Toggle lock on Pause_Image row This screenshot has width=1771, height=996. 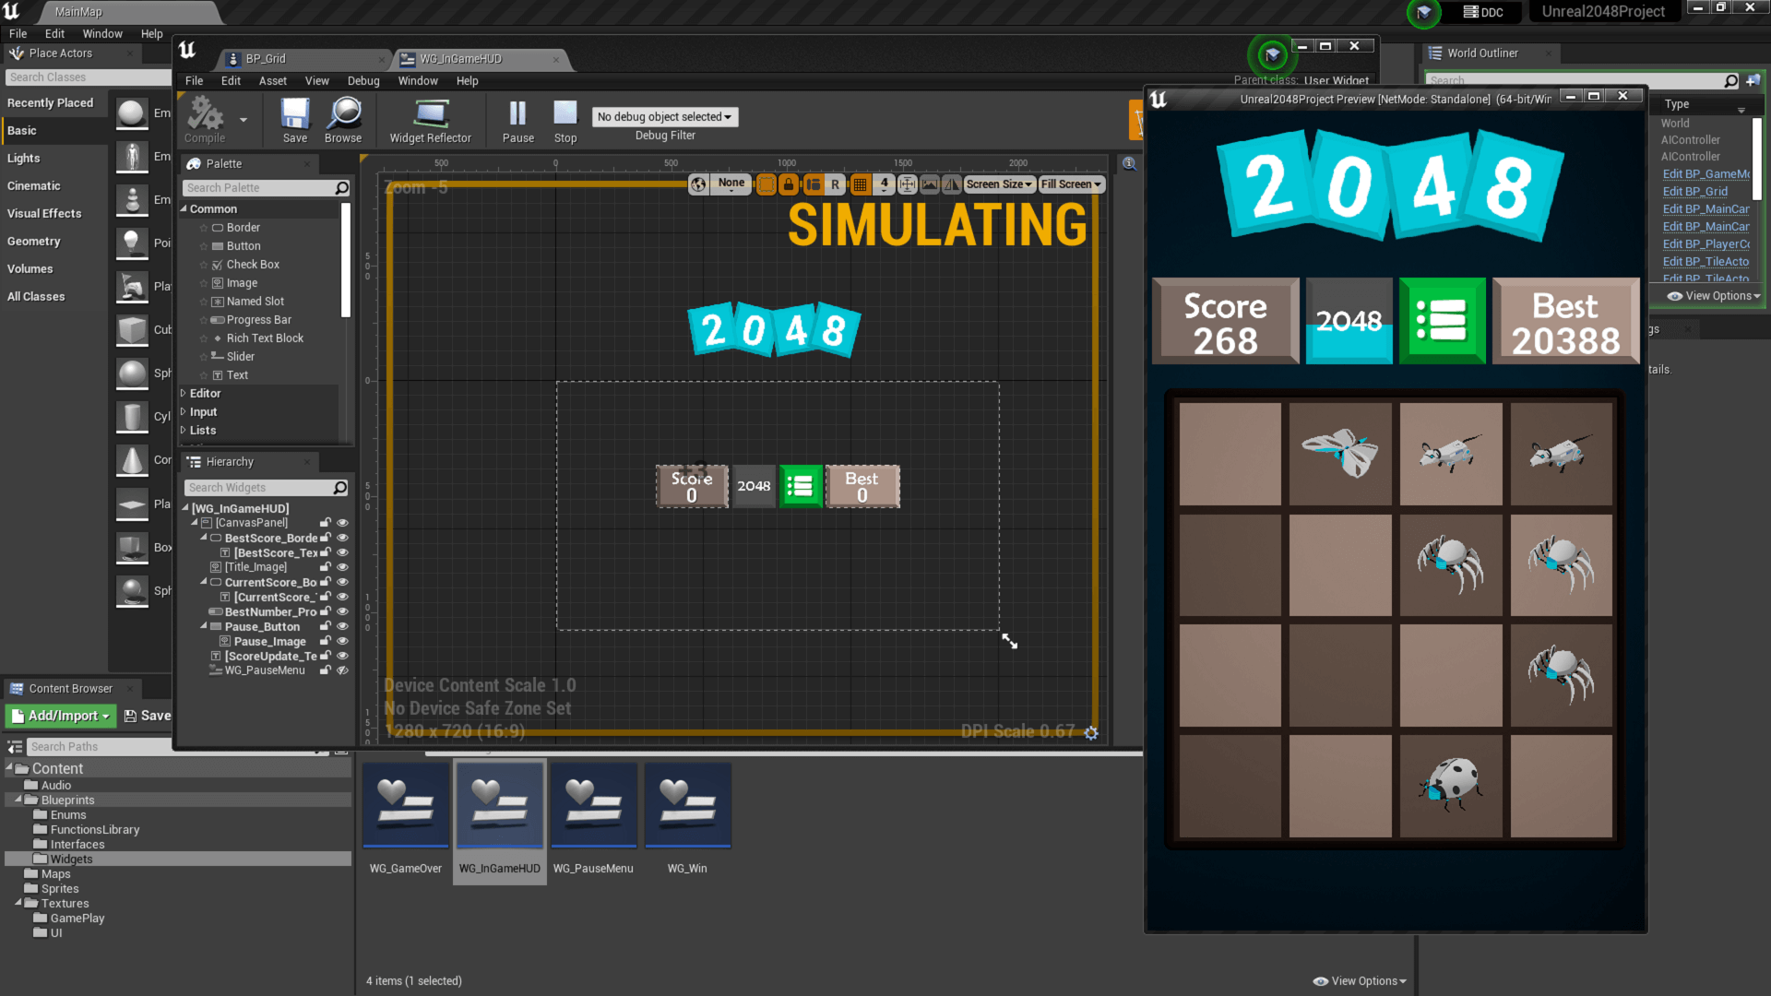pos(325,641)
